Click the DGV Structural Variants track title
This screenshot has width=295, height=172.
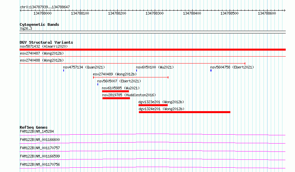(x=46, y=42)
